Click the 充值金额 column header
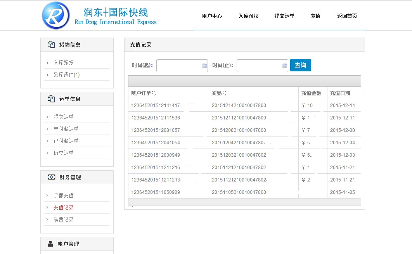The height and width of the screenshot is (254, 412). pos(312,93)
